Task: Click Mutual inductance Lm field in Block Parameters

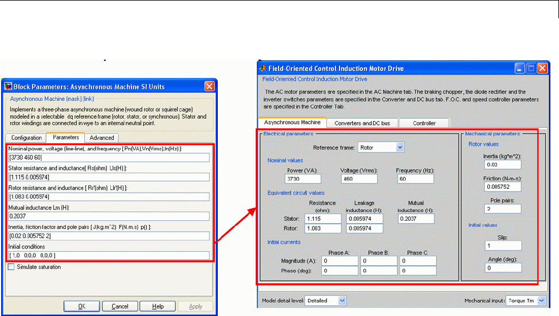Action: pyautogui.click(x=109, y=216)
